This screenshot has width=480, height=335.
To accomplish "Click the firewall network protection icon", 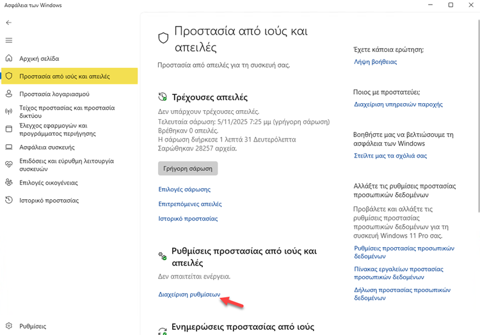I will (9, 112).
